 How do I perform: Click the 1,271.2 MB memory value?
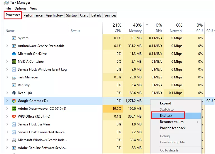click(133, 101)
